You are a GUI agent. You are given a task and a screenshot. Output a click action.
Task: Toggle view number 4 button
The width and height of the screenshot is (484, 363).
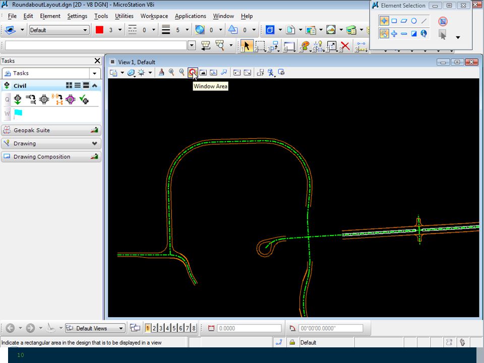(167, 328)
